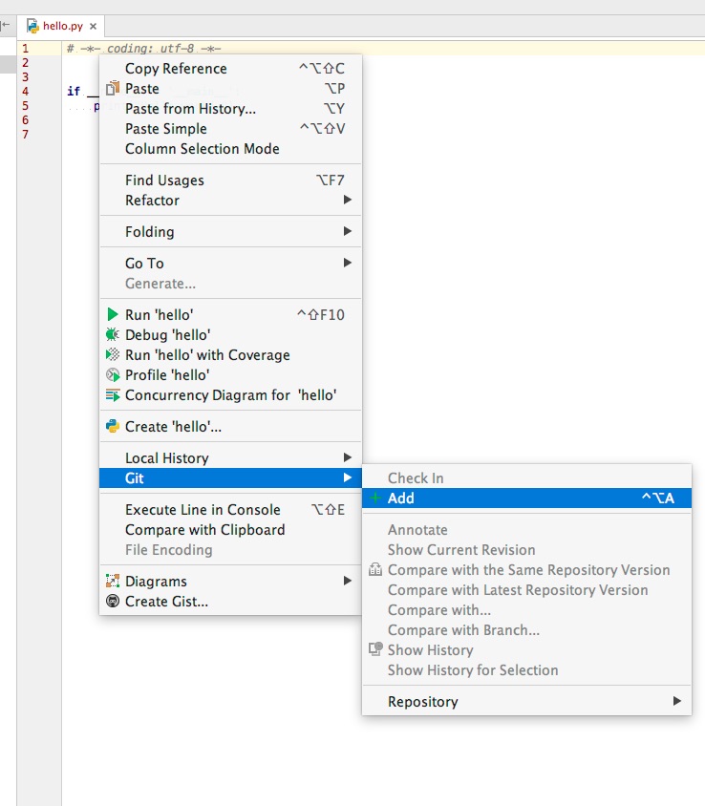Click the green plus icon beside Add
Image resolution: width=705 pixels, height=806 pixels.
375,498
